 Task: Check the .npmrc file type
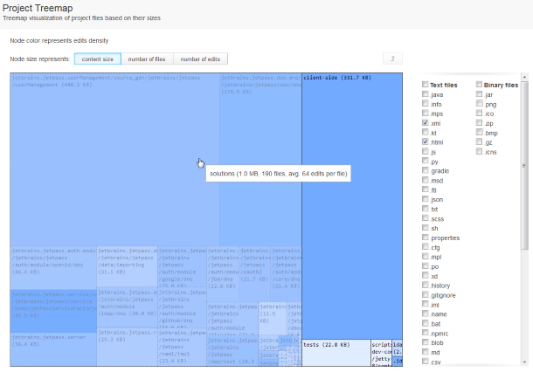426,333
